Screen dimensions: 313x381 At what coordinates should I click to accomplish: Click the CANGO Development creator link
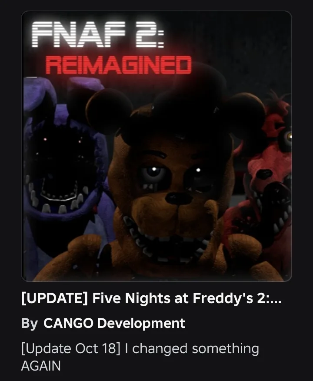tap(114, 323)
